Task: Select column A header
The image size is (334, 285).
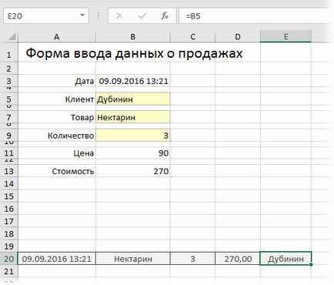Action: 57,37
